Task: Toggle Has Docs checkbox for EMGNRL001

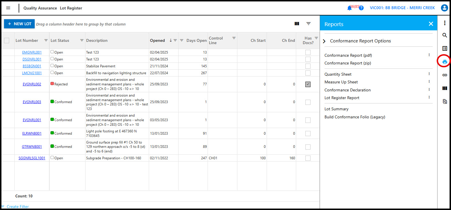Action: coord(308,52)
